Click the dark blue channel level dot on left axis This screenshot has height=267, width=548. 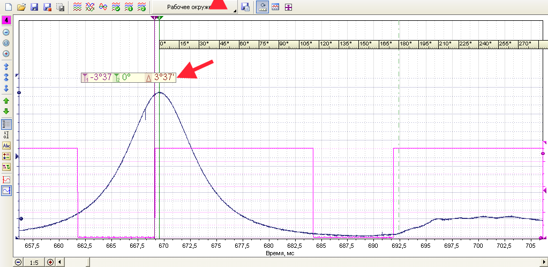click(19, 92)
